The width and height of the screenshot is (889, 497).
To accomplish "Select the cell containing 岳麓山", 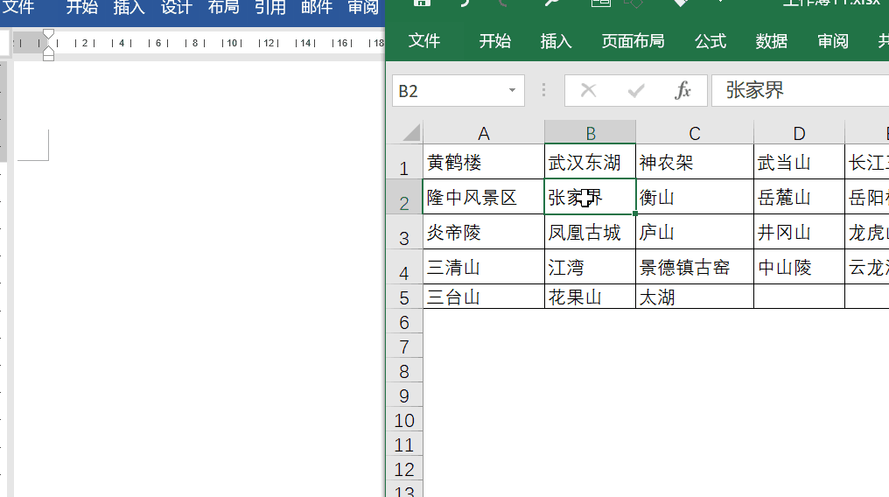I will 799,197.
